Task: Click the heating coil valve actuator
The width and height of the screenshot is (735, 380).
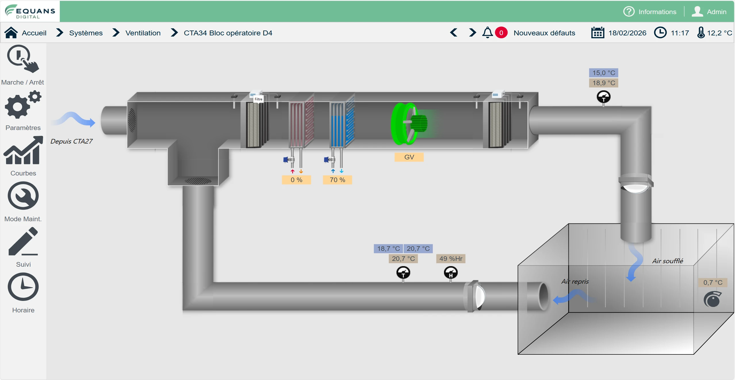Action: (x=288, y=160)
